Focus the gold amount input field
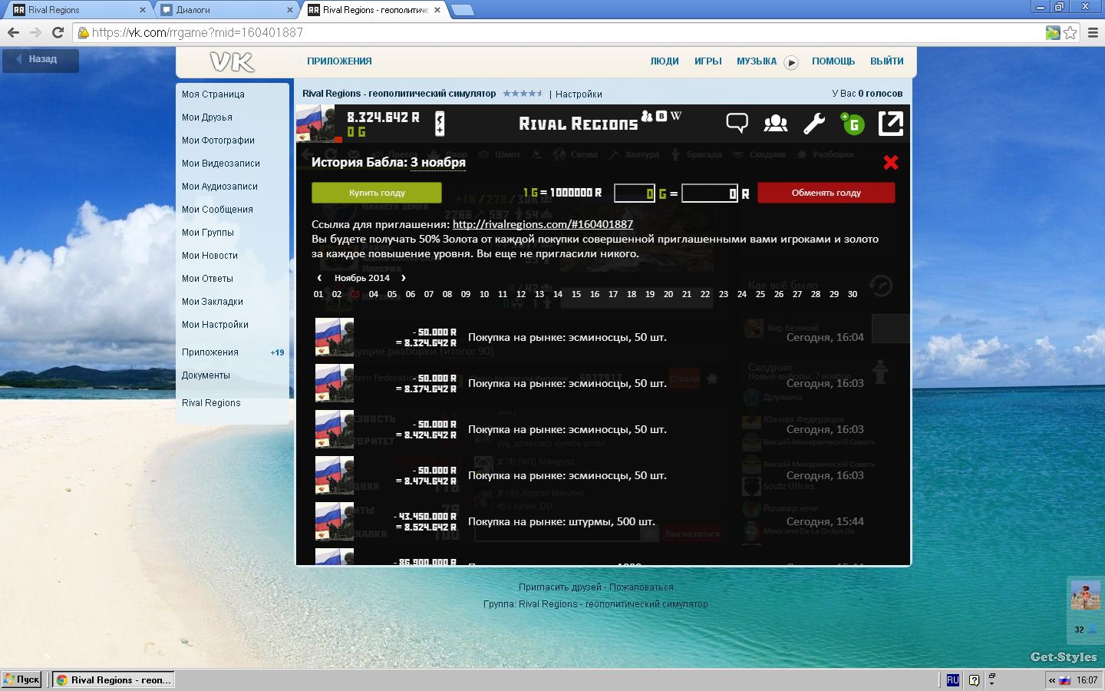The image size is (1105, 691). (x=635, y=193)
